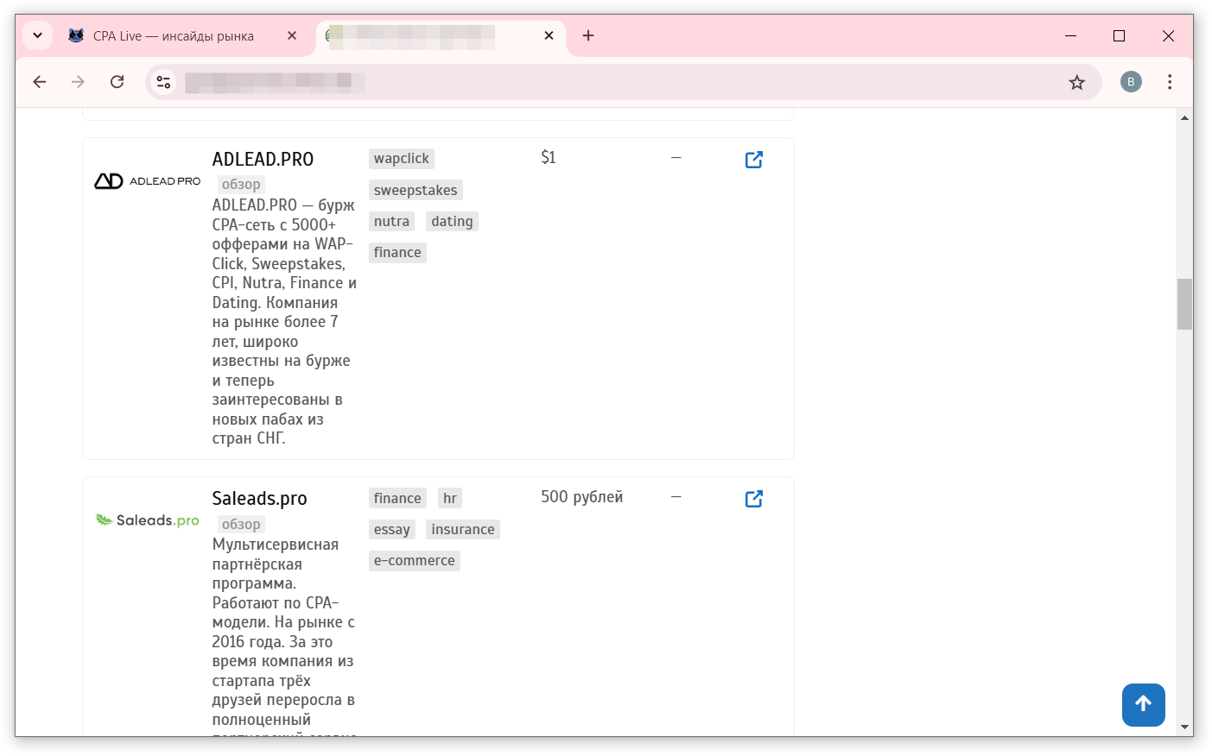The width and height of the screenshot is (1212, 756).
Task: Reload the current page
Action: tap(117, 82)
